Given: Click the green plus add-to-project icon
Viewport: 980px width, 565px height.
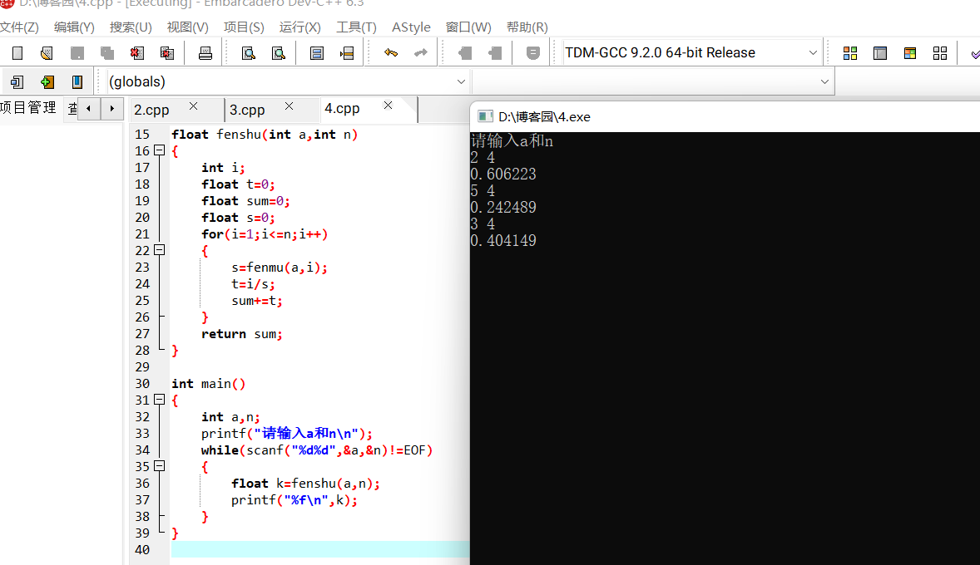Looking at the screenshot, I should pos(47,81).
